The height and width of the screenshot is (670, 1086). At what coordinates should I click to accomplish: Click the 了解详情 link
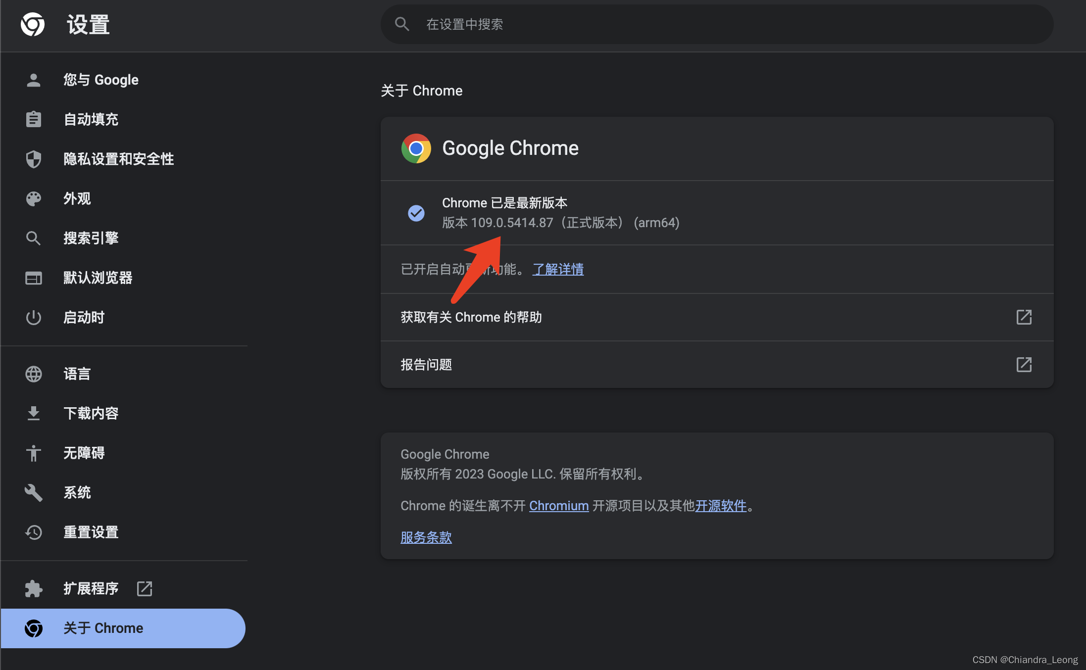click(x=558, y=269)
